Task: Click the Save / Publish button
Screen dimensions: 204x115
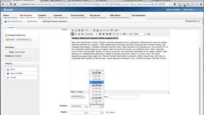Action: 21,73
